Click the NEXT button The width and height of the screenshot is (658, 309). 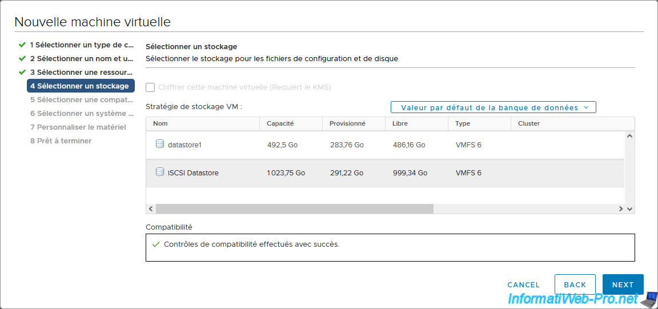coord(623,284)
